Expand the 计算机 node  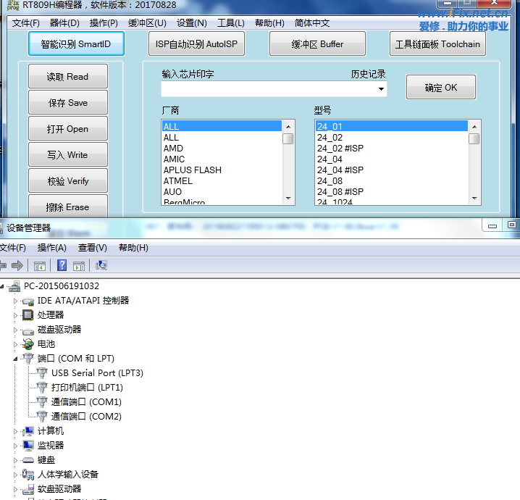coord(15,431)
